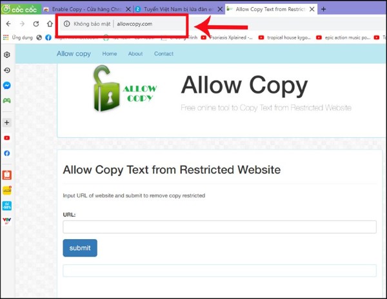Open the tropical house kygo bookmark
387x299 pixels.
click(285, 37)
